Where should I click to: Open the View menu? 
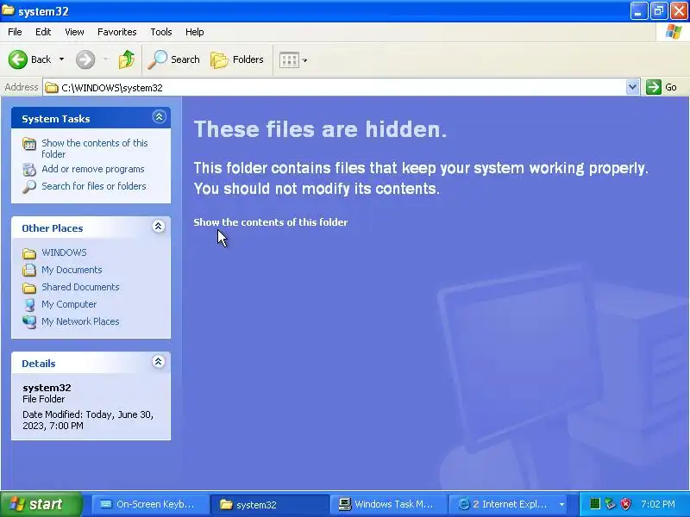(74, 32)
